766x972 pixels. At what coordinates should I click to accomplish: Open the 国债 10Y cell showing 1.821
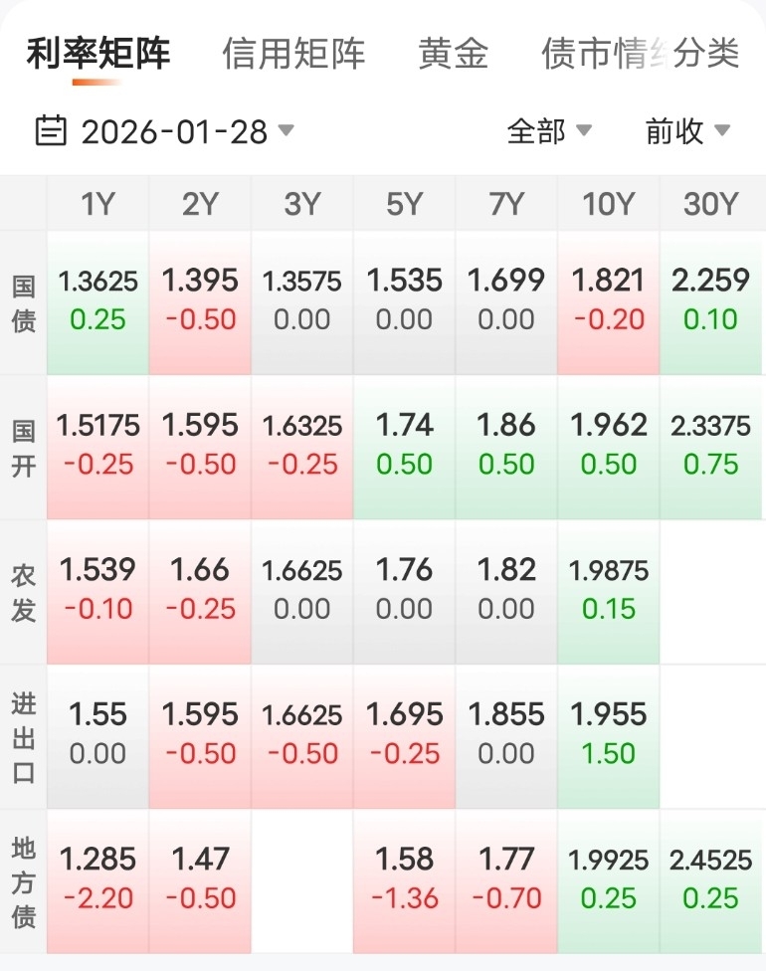point(608,300)
